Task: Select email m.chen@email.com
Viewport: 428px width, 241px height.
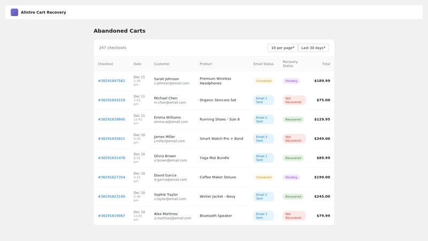Action: point(170,102)
